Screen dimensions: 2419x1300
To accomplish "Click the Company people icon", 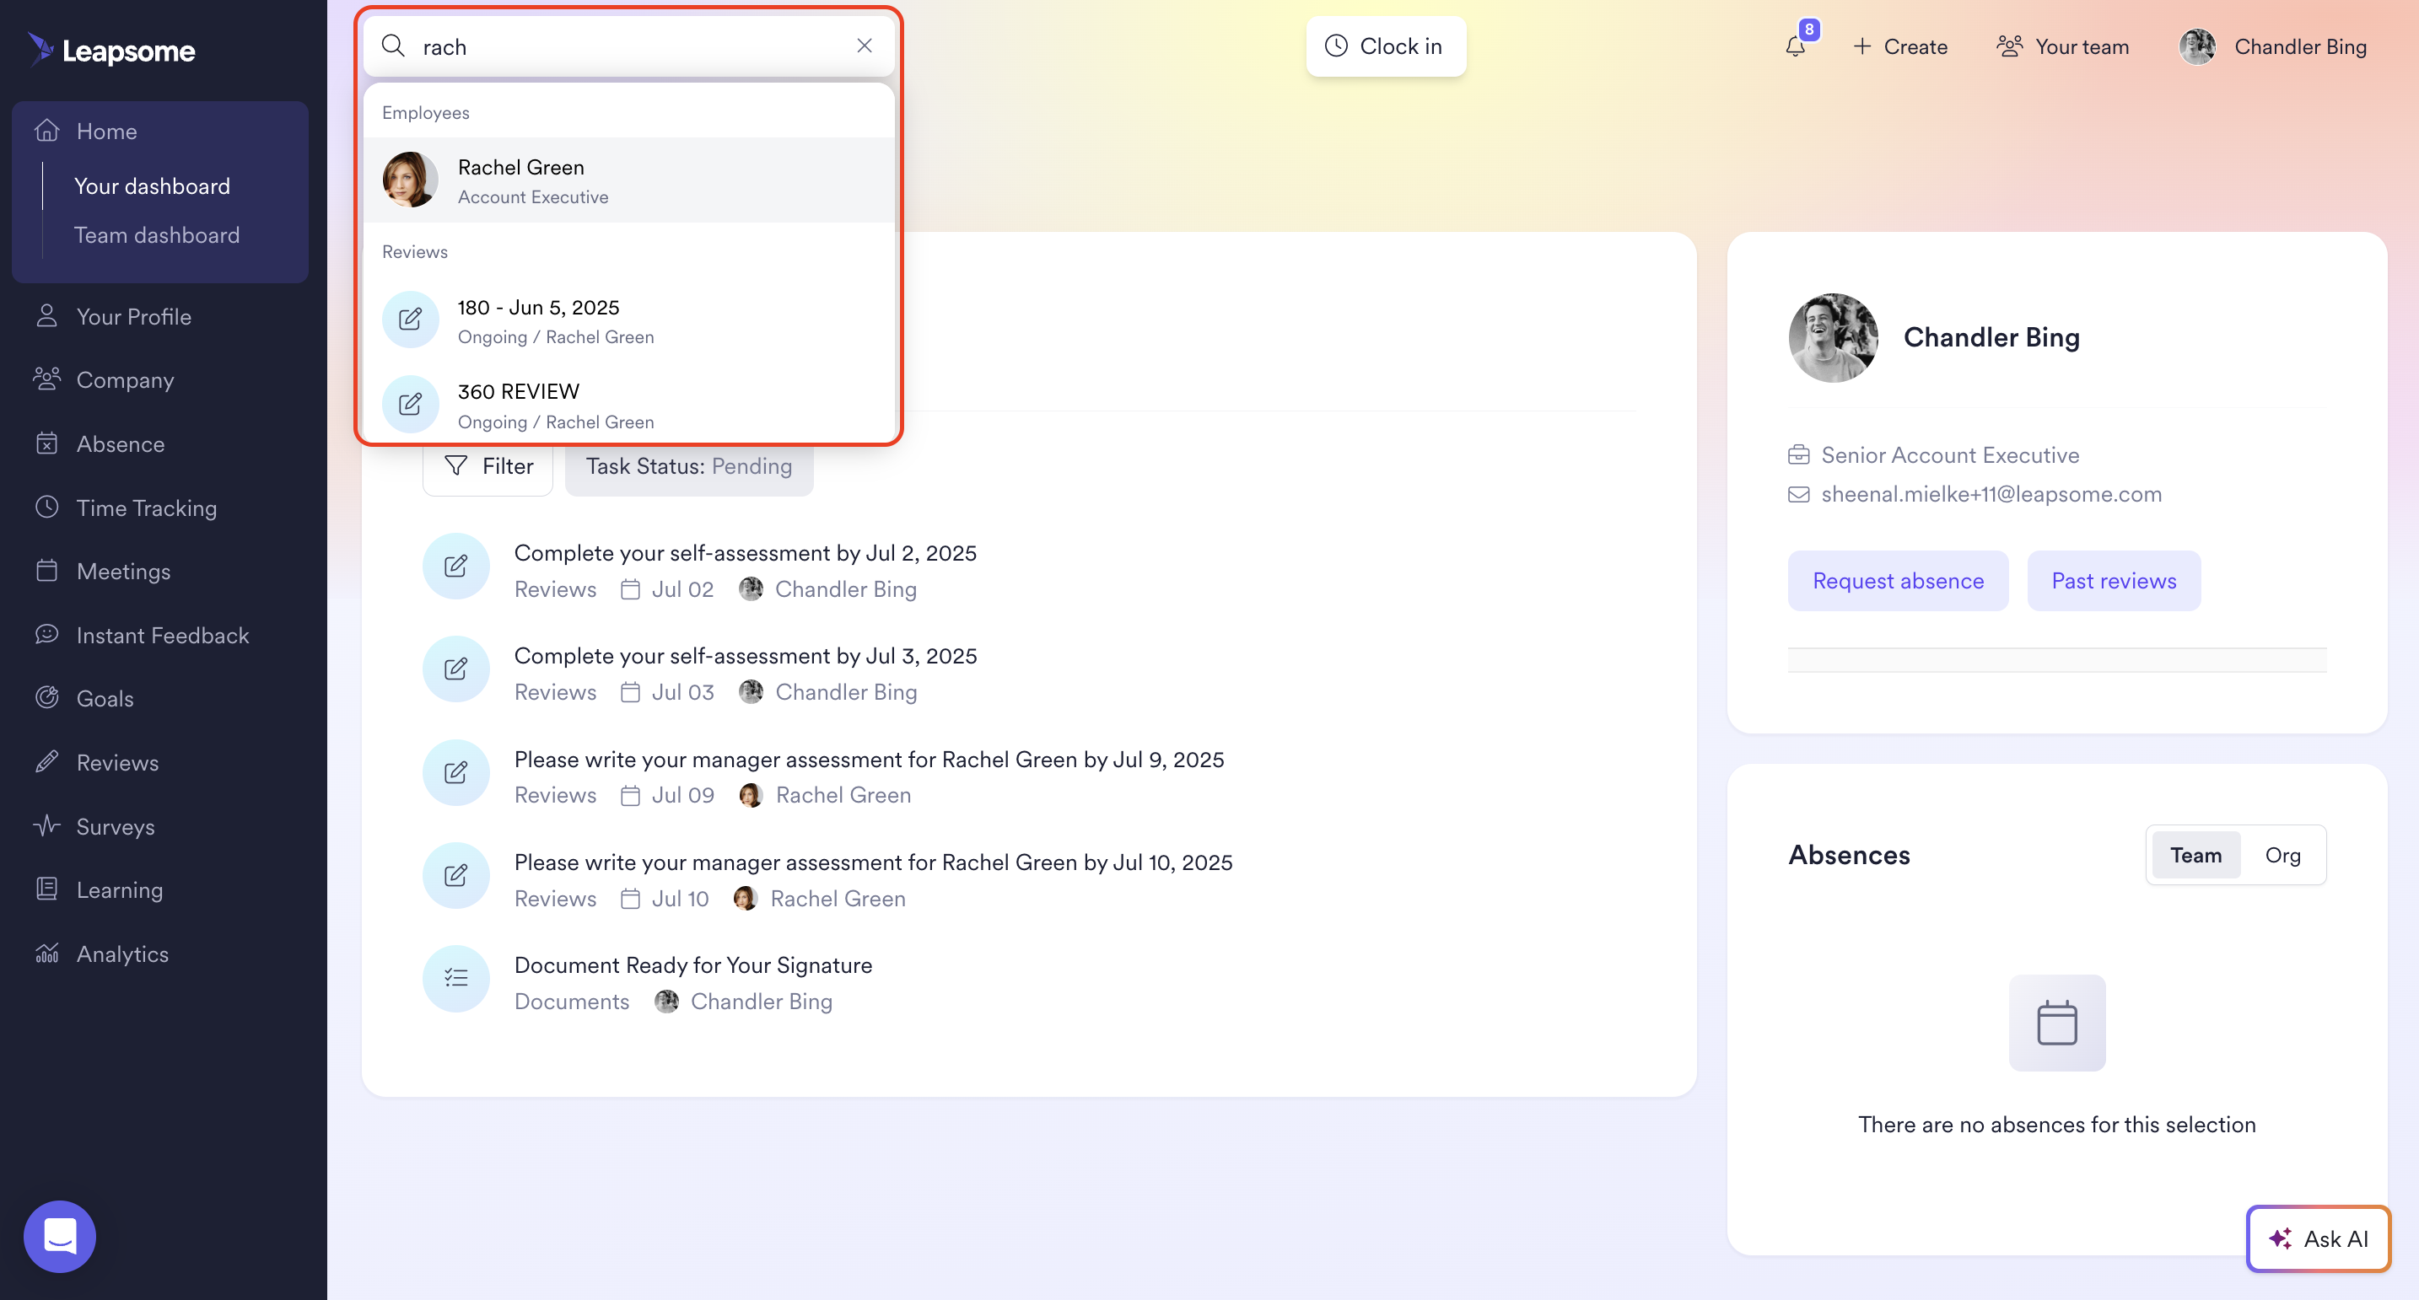I will [x=47, y=379].
